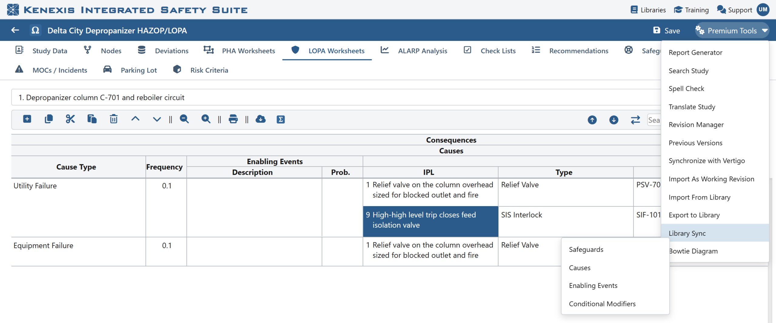Click the Utility Failure frequency 0.1 cell
This screenshot has height=323, width=776.
pyautogui.click(x=166, y=208)
